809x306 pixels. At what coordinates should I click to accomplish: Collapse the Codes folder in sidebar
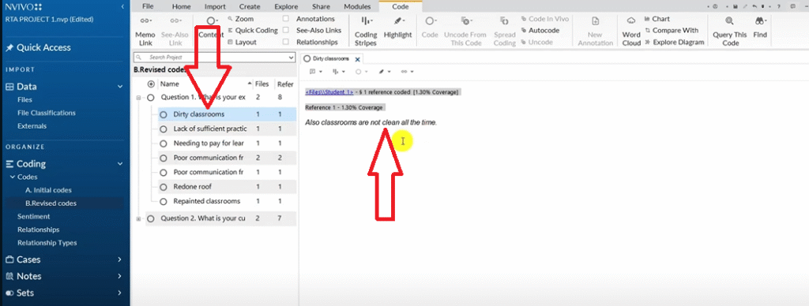point(13,177)
